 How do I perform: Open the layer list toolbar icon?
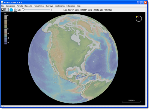(x=7, y=10)
